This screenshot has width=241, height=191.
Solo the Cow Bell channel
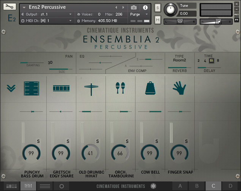point(157,141)
